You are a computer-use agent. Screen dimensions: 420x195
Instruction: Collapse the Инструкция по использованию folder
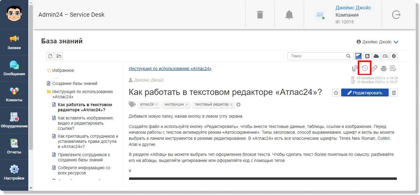49,92
